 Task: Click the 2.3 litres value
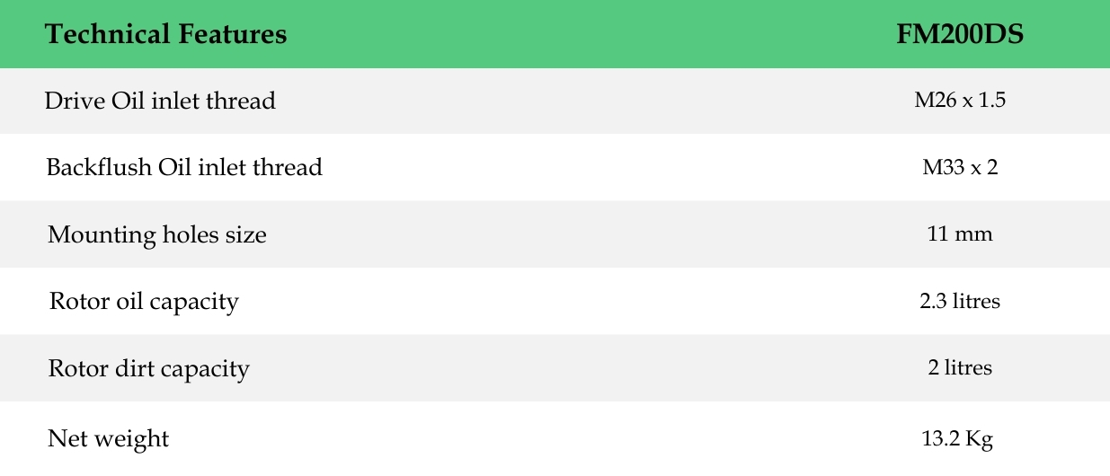tap(960, 301)
